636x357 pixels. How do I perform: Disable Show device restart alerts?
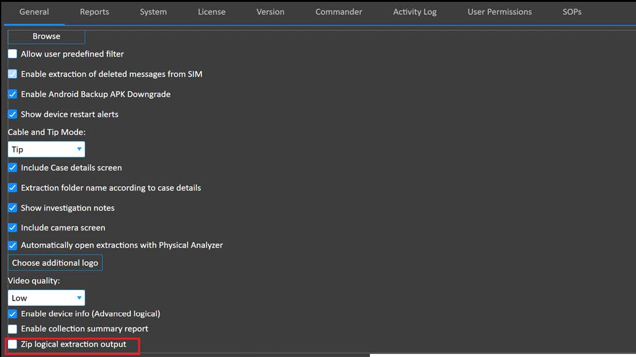click(12, 114)
